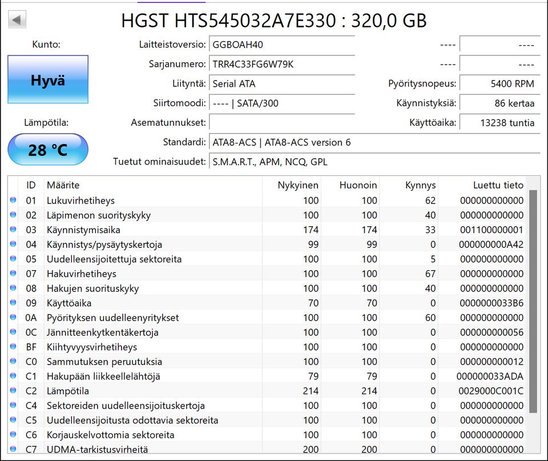Click raw value 000000033ADA
548x461 pixels.
[x=490, y=376]
